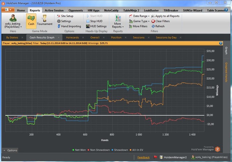Open the Sessions report tab
232x162 pixels.
tap(139, 37)
